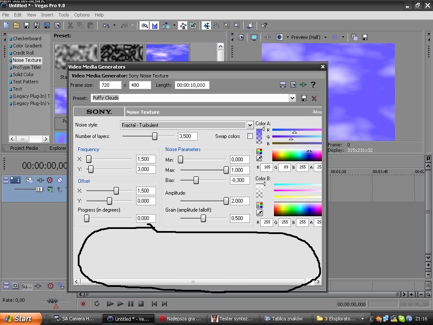Copy the preview snapshot to clipboard

(x=354, y=37)
